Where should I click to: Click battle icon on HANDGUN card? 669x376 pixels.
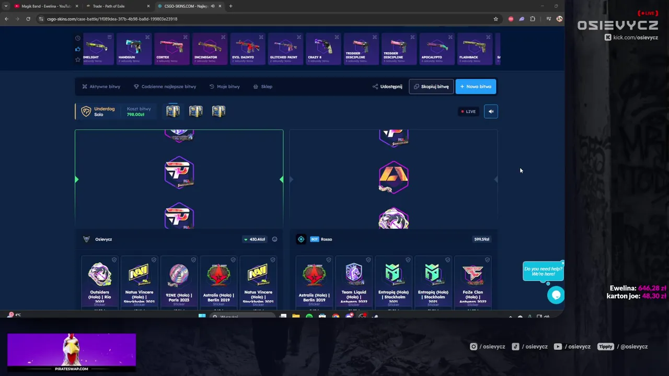[147, 37]
